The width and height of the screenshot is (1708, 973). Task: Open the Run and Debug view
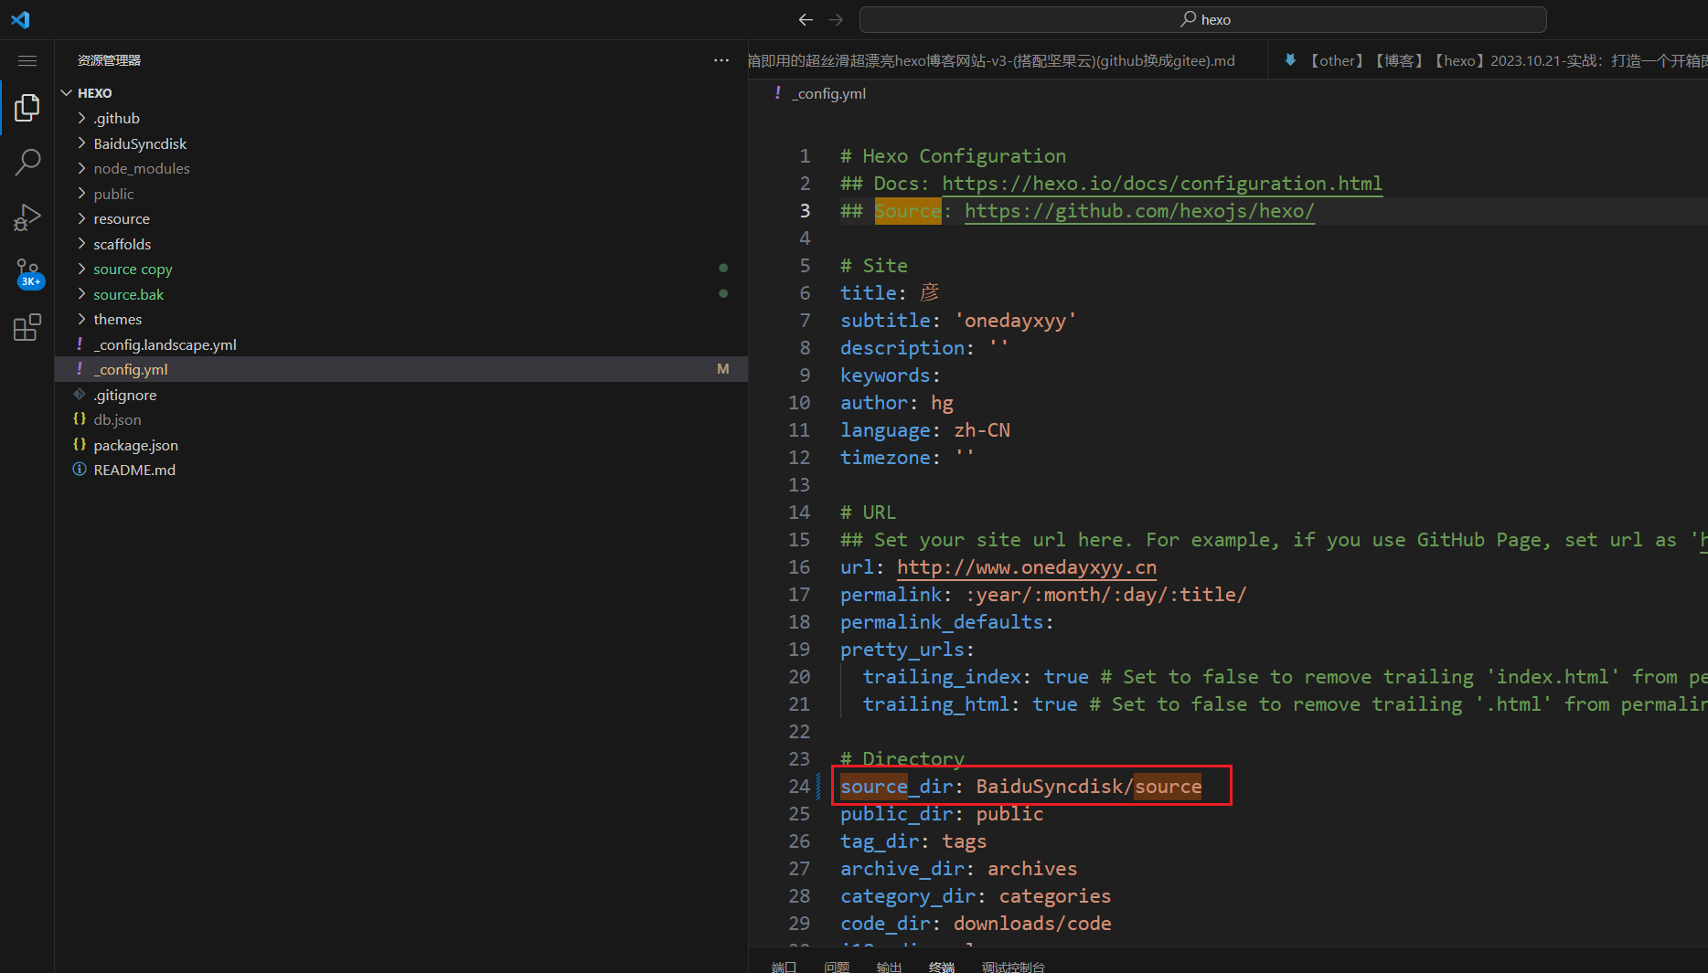click(x=27, y=217)
